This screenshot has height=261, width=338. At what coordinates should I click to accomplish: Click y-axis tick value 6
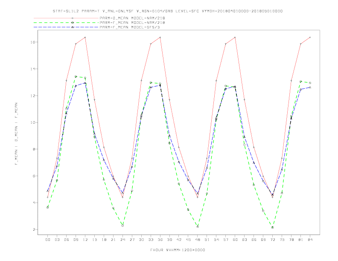click(35, 176)
